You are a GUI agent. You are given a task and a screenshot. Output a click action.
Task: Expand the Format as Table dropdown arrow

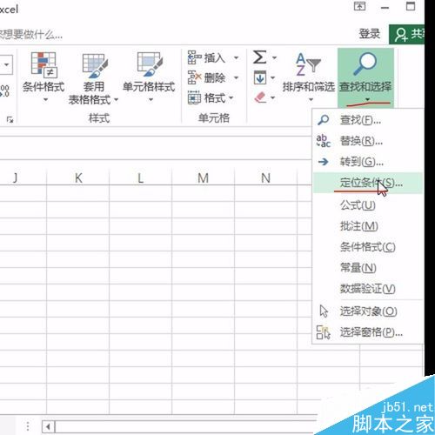coord(116,99)
